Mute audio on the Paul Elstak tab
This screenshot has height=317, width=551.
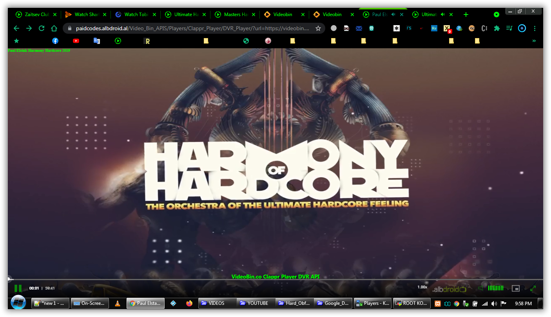coord(393,15)
